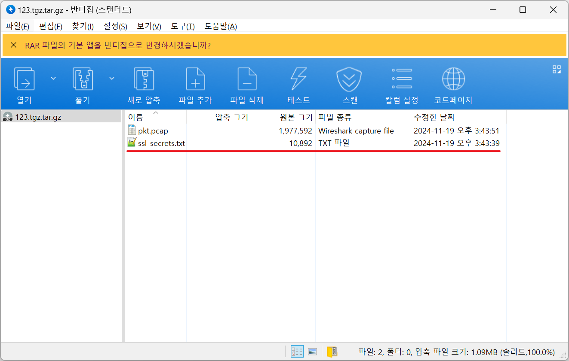569x361 pixels.
Task: Dismiss the RAR default app banner
Action: (x=14, y=45)
